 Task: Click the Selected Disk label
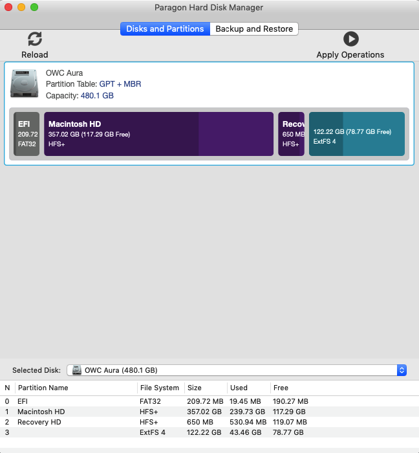pyautogui.click(x=36, y=370)
